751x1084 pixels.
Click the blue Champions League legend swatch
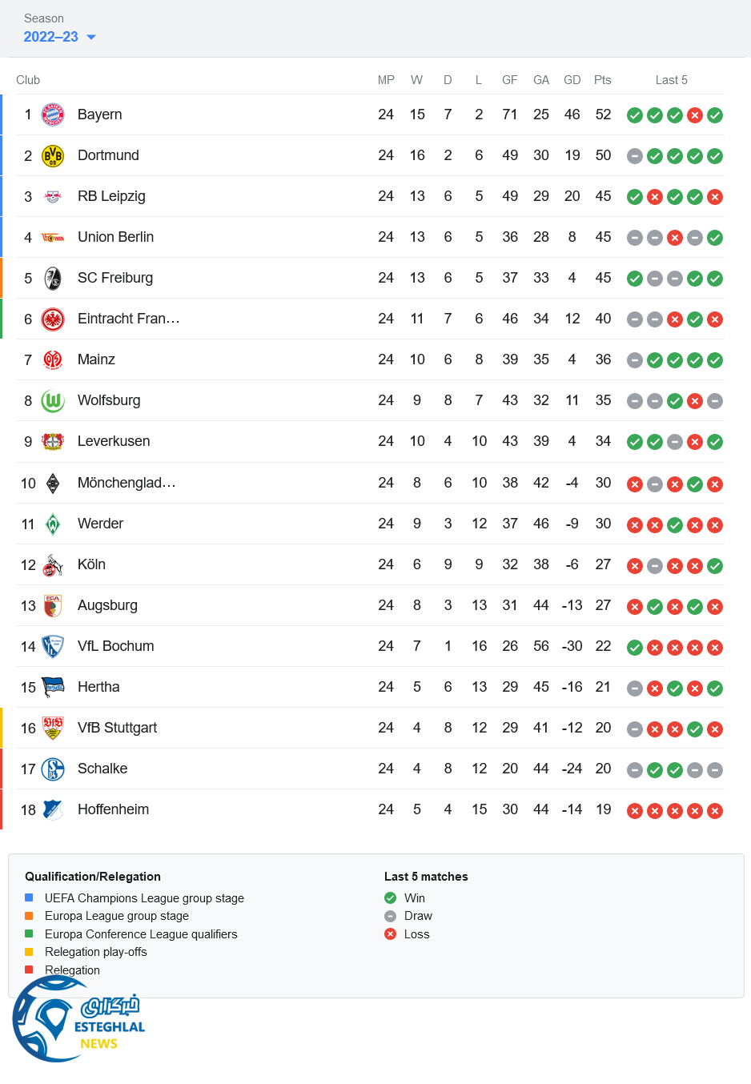pyautogui.click(x=29, y=897)
